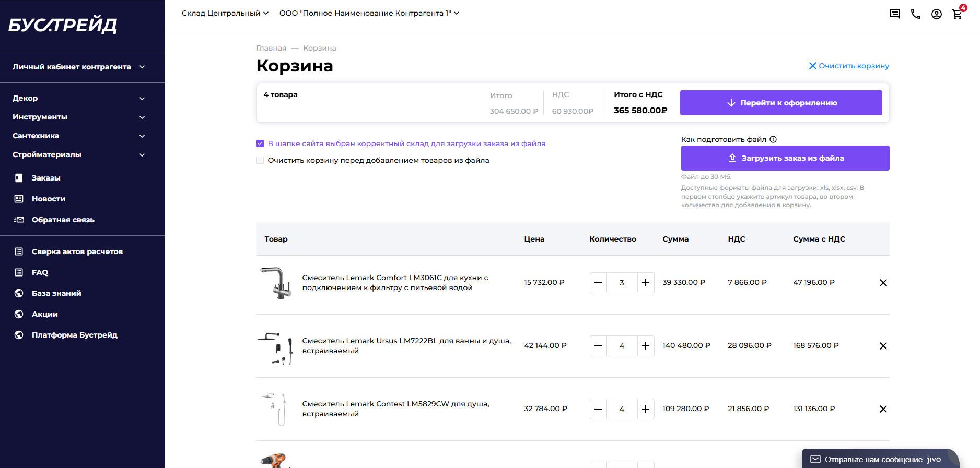This screenshot has width=980, height=468.
Task: Open Заказы in the sidebar
Action: (x=46, y=178)
